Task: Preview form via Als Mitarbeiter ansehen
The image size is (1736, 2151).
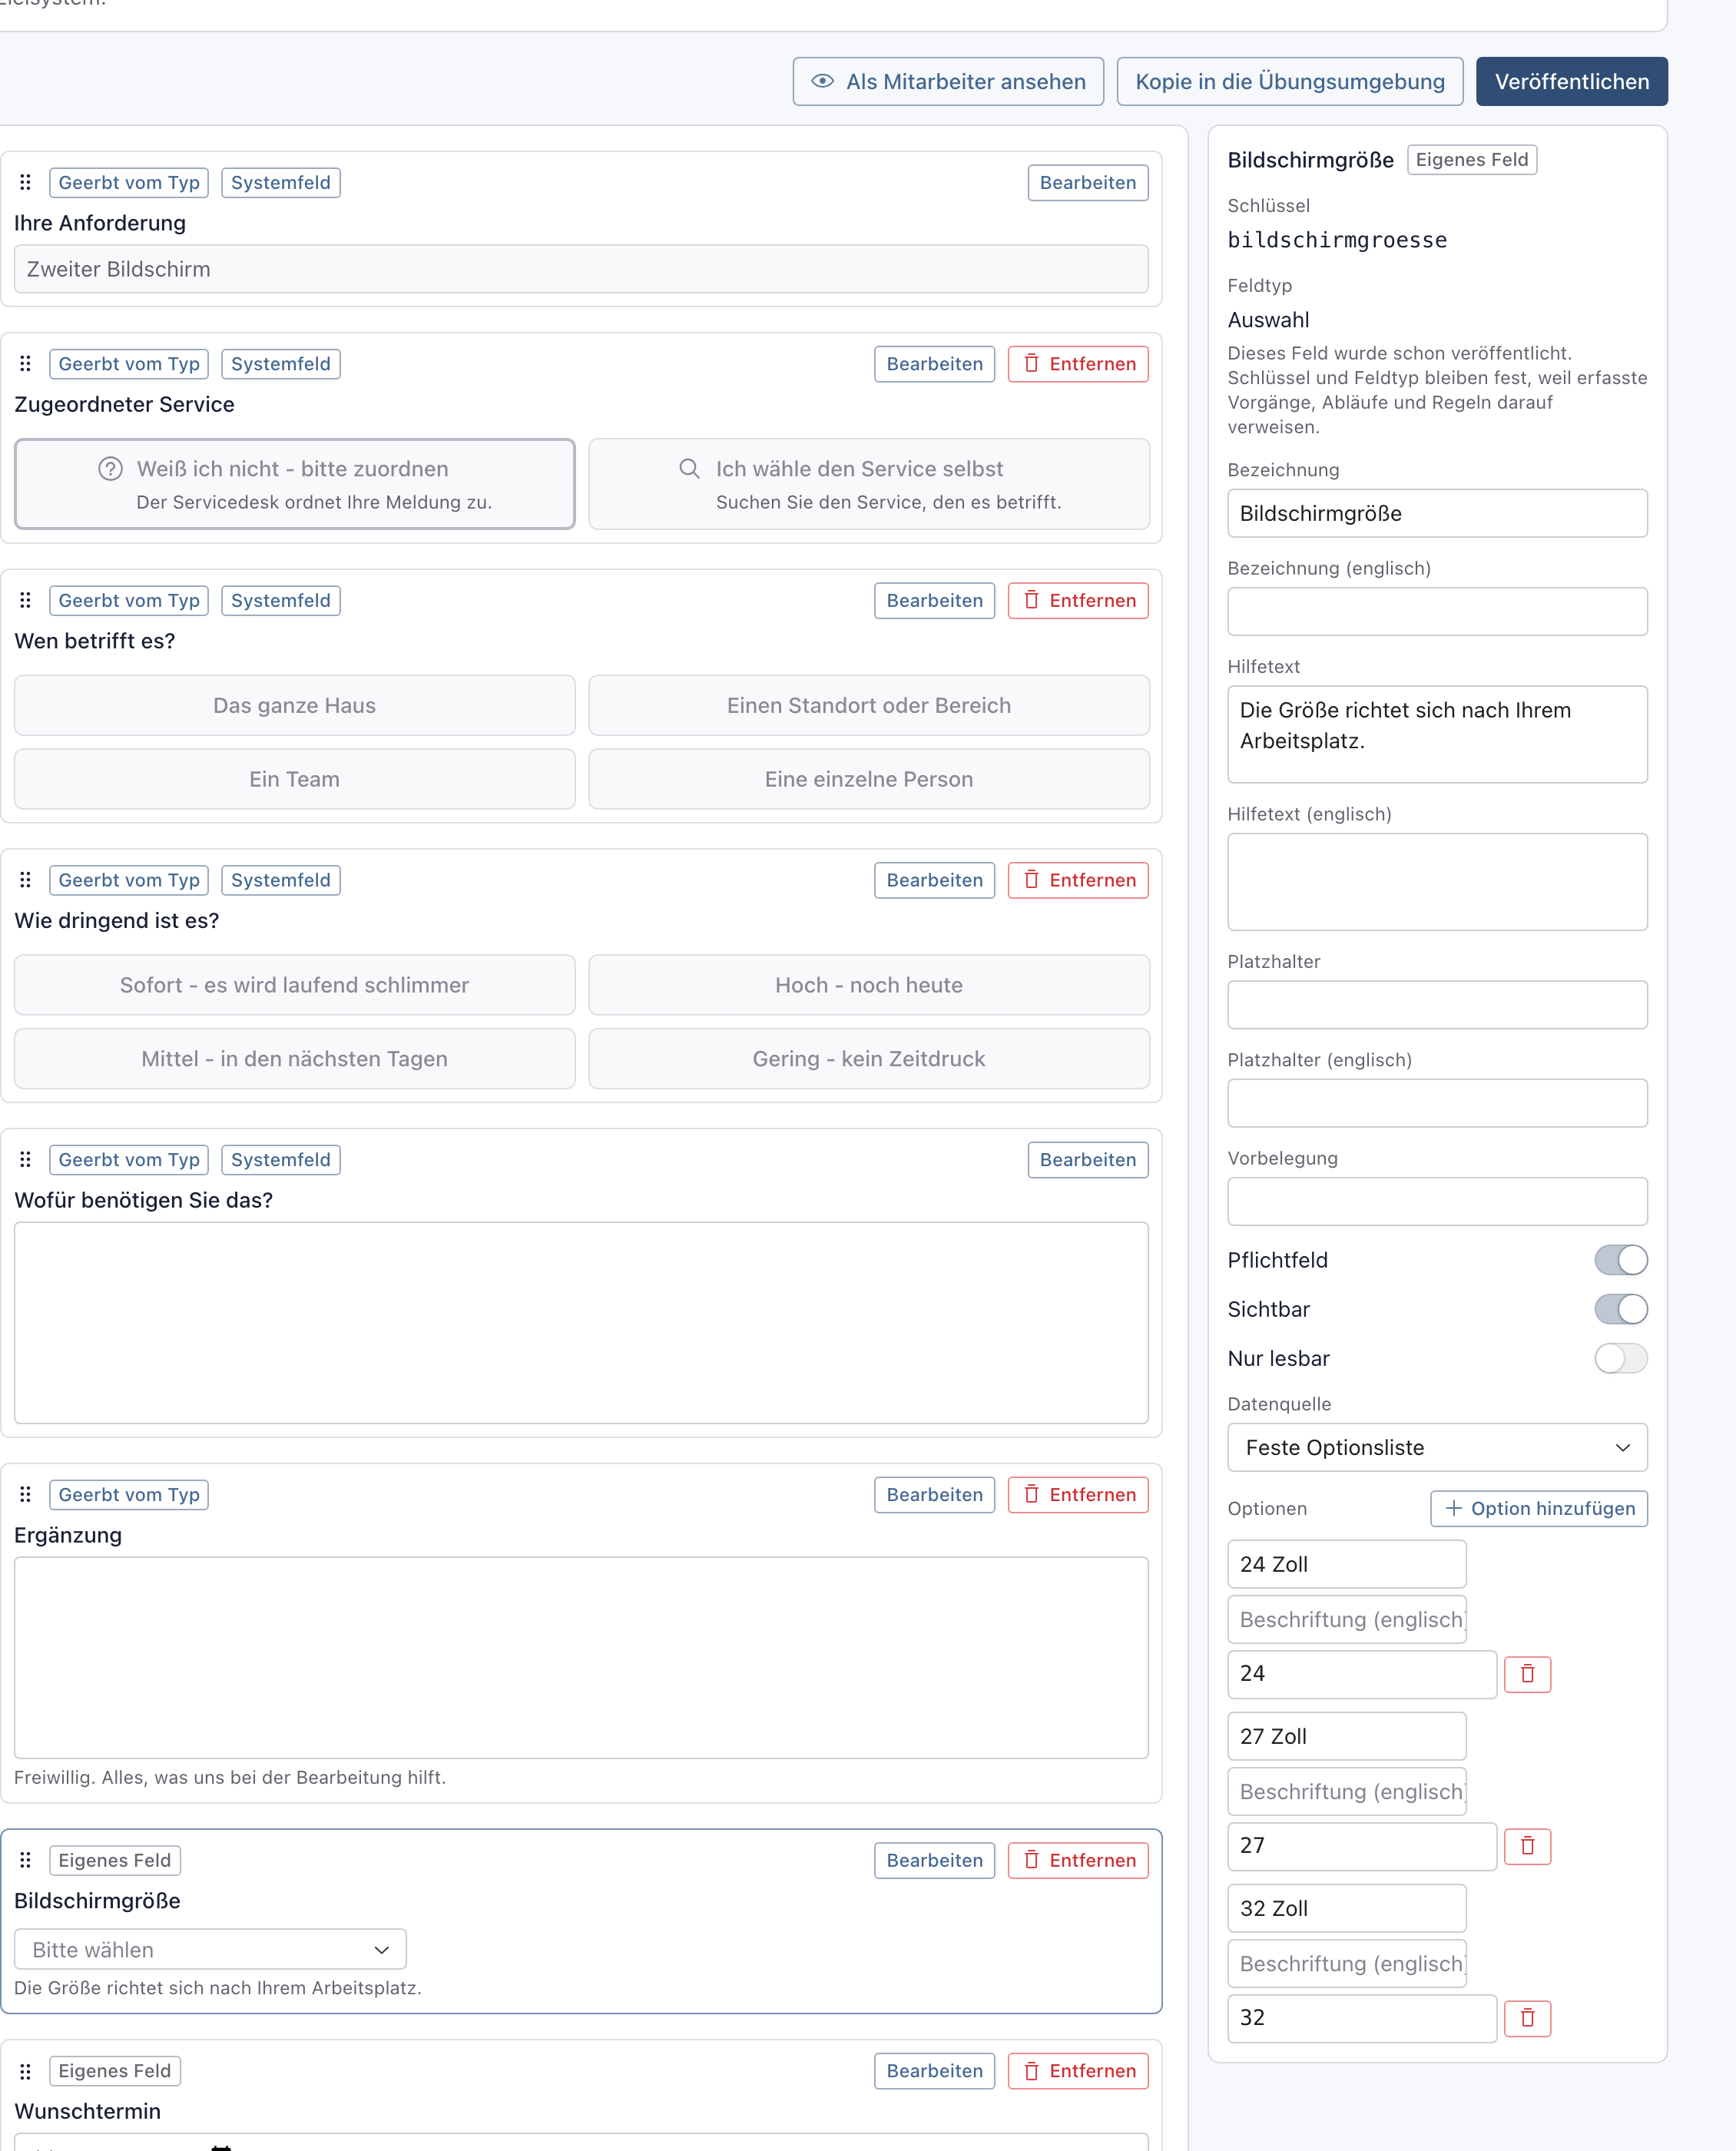Action: (948, 81)
